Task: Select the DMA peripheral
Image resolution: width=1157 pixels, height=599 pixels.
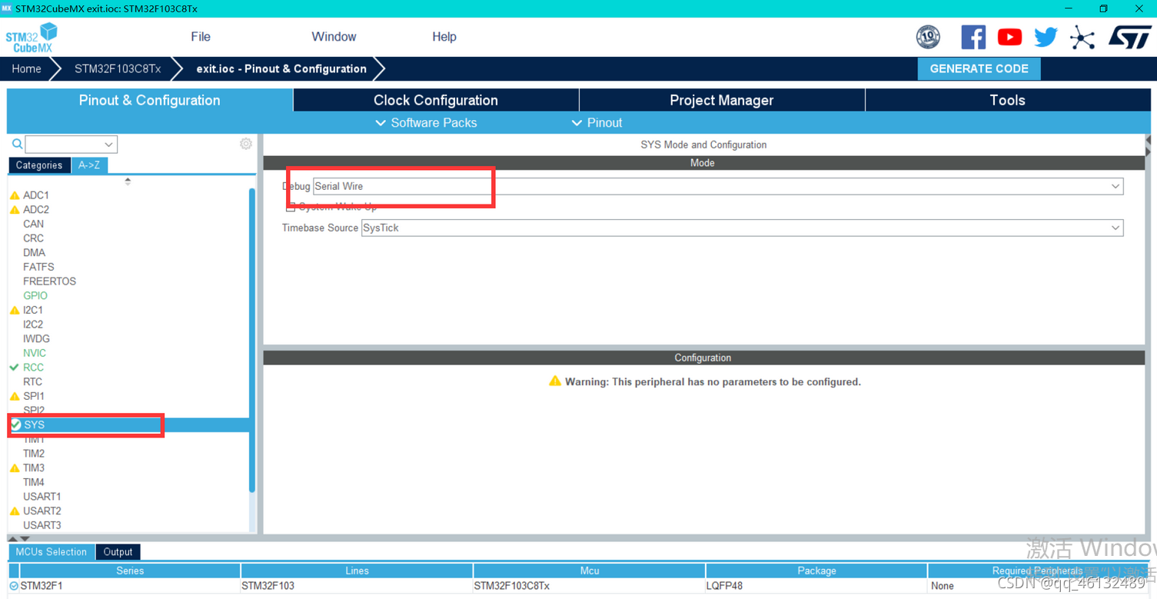Action: point(35,253)
